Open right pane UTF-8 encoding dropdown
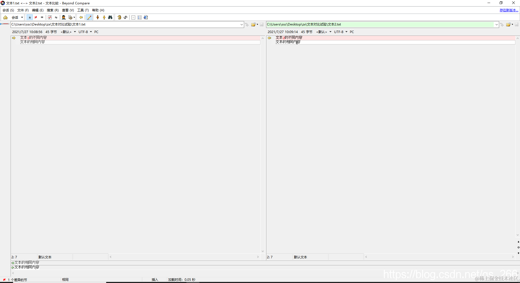 (x=341, y=32)
